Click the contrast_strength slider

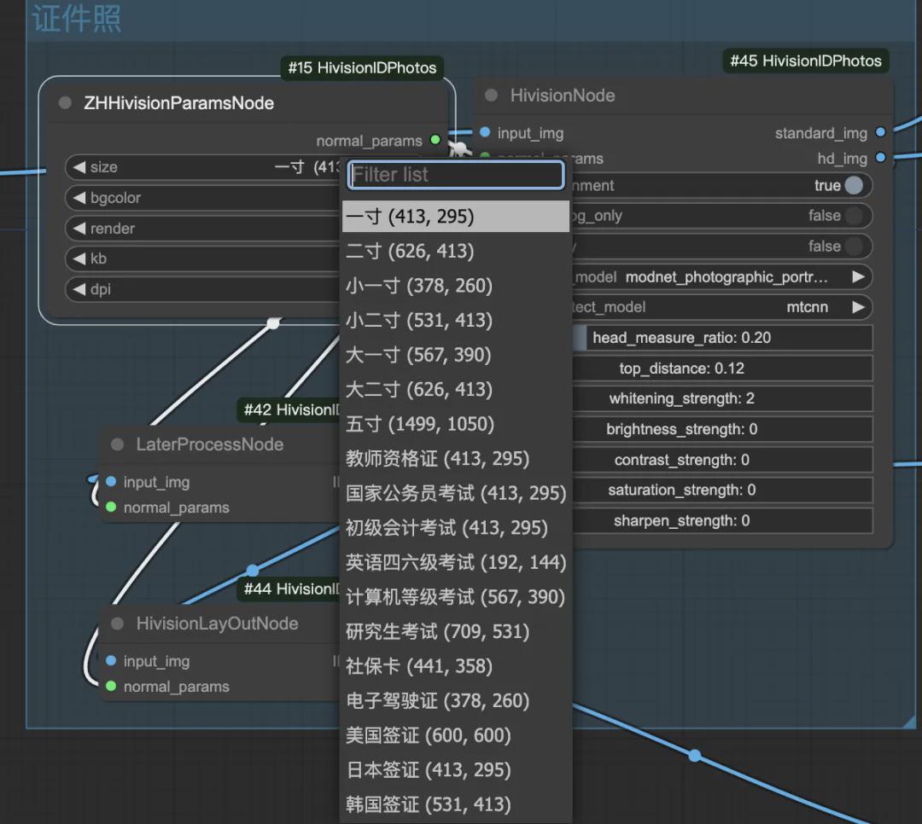(722, 460)
